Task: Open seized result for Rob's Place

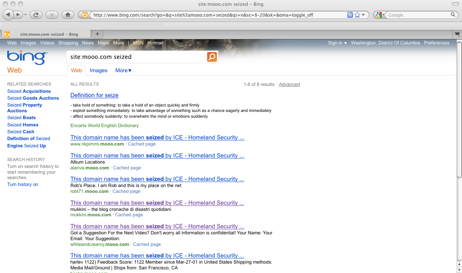Action: pyautogui.click(x=157, y=179)
